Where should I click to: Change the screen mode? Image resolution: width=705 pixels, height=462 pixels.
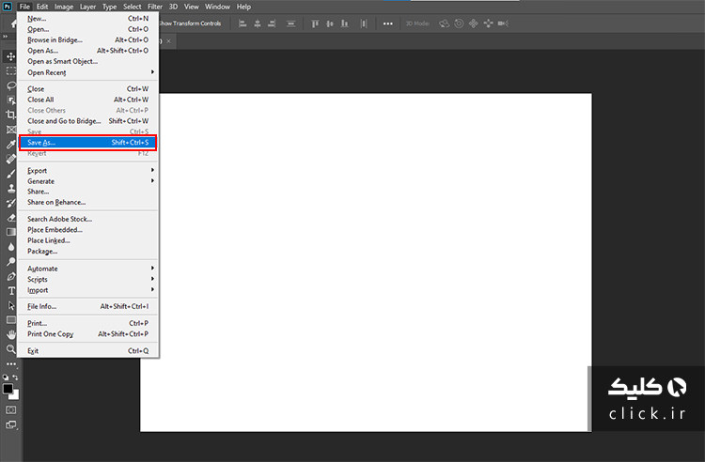pyautogui.click(x=10, y=424)
